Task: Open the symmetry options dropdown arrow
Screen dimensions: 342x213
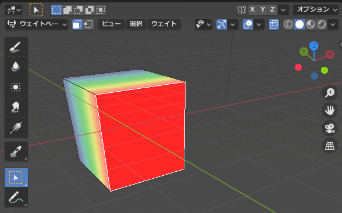Action: (283, 10)
